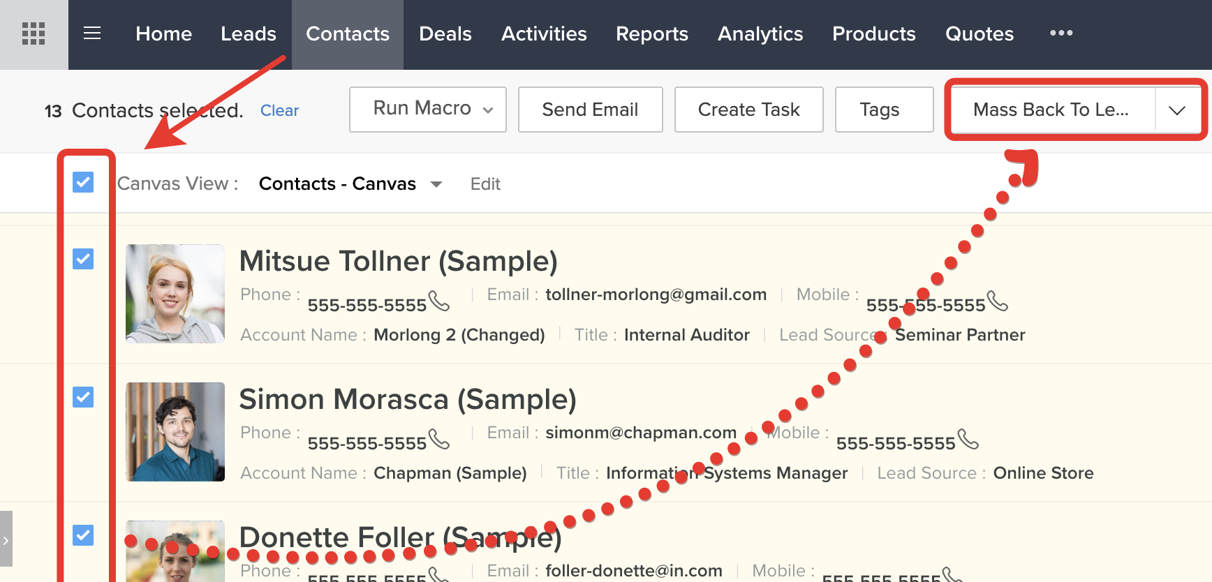
Task: Open the hamburger navigation menu
Action: pyautogui.click(x=92, y=33)
